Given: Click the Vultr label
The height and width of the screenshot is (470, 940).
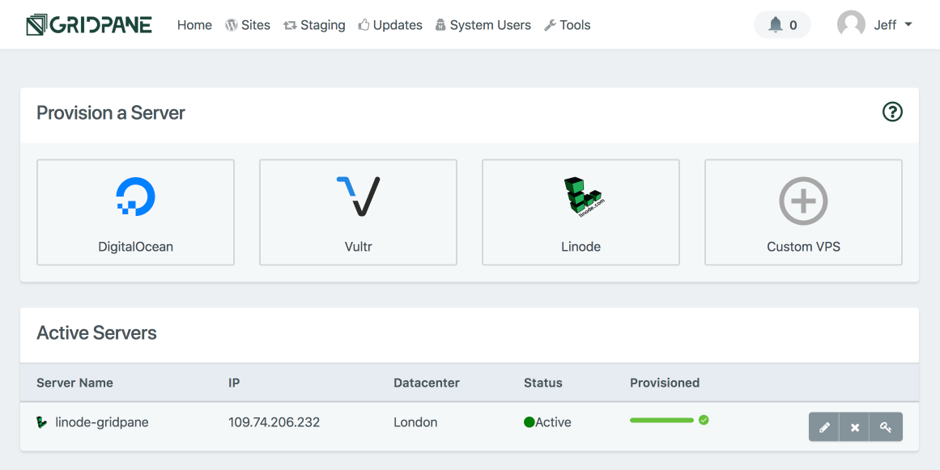Looking at the screenshot, I should point(358,247).
